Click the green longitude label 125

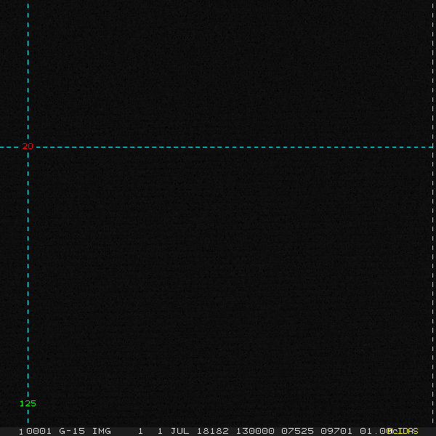pyautogui.click(x=28, y=403)
